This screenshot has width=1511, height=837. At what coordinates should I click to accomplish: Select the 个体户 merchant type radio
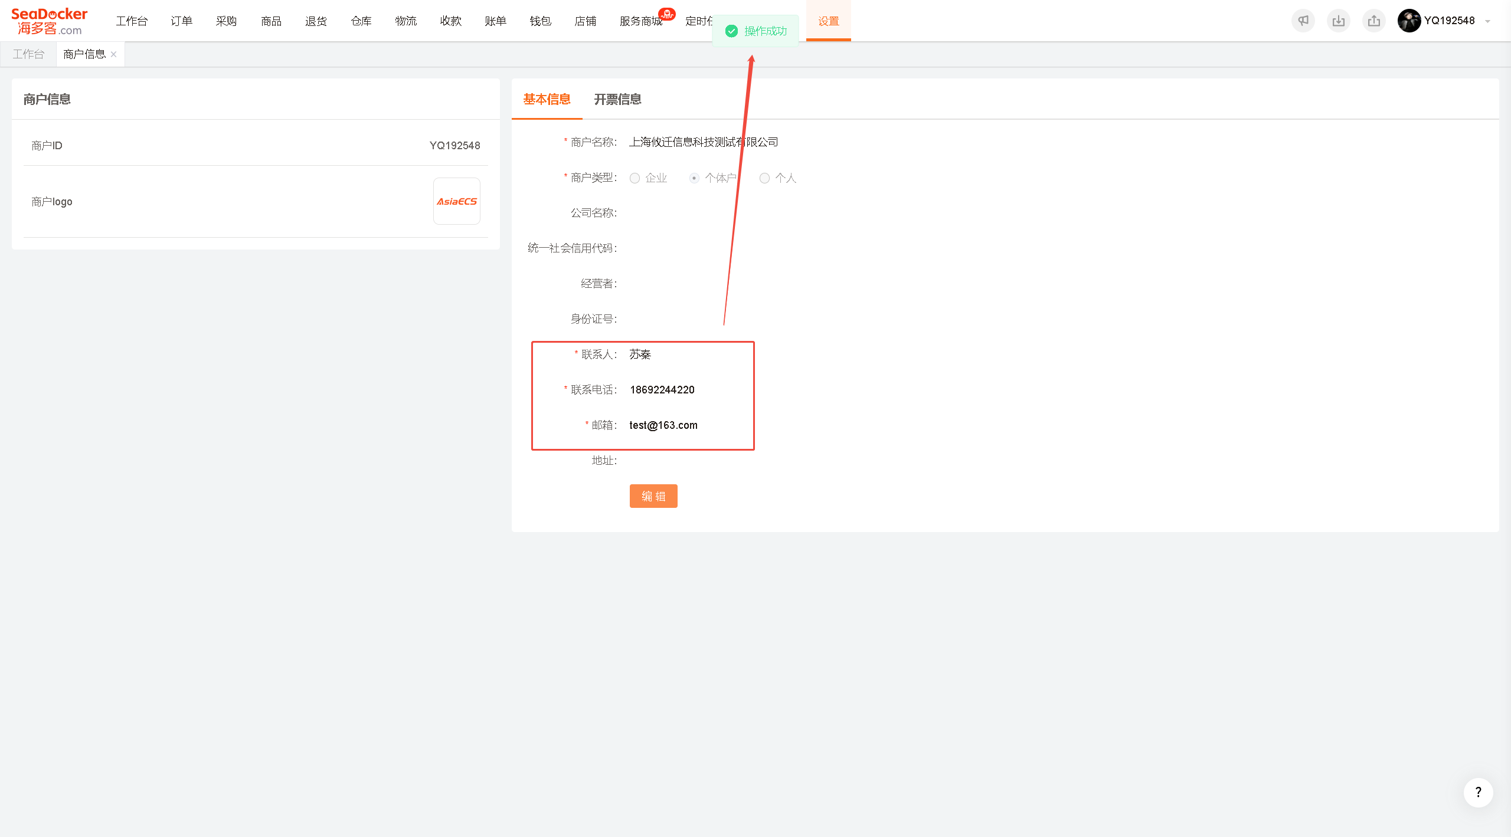coord(694,178)
